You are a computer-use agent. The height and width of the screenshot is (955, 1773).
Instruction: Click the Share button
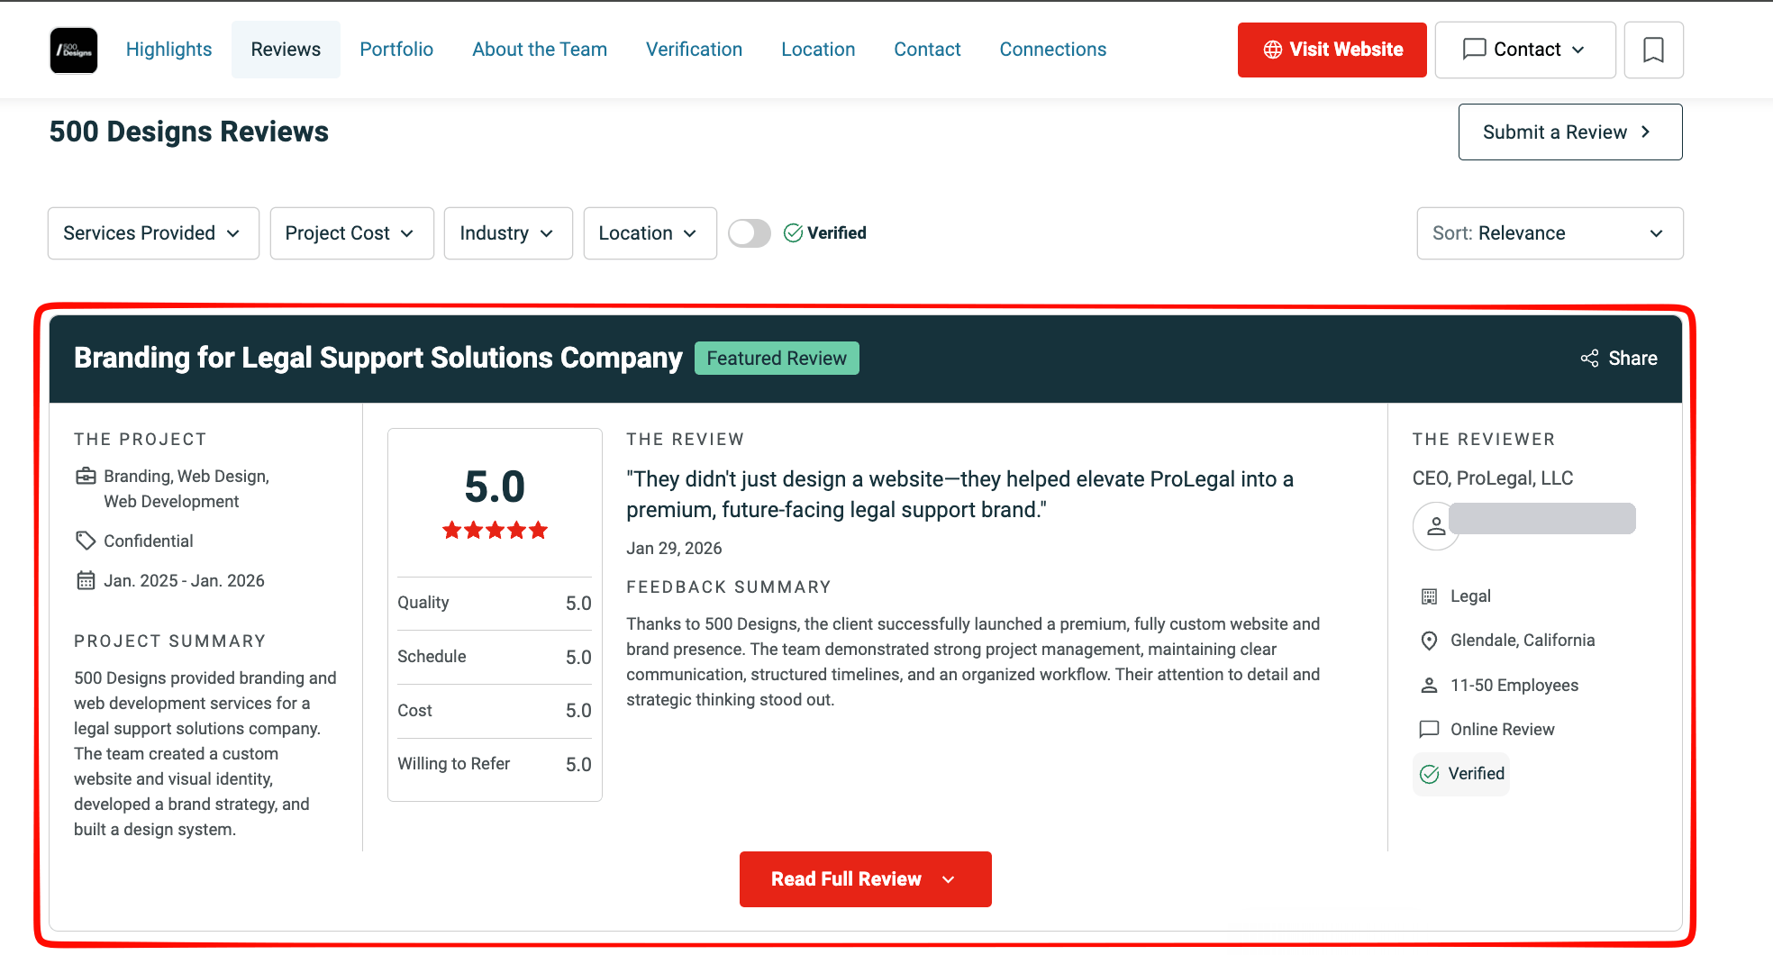(x=1619, y=359)
